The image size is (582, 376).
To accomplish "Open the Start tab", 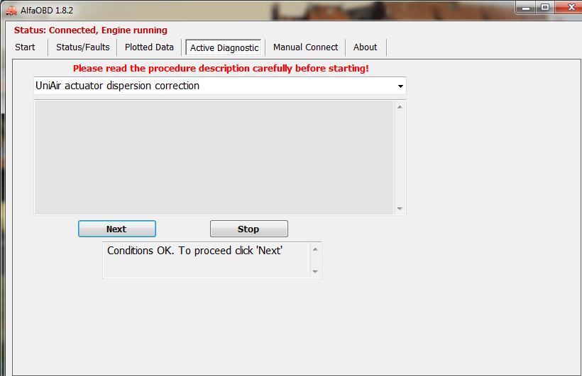I will (x=26, y=47).
